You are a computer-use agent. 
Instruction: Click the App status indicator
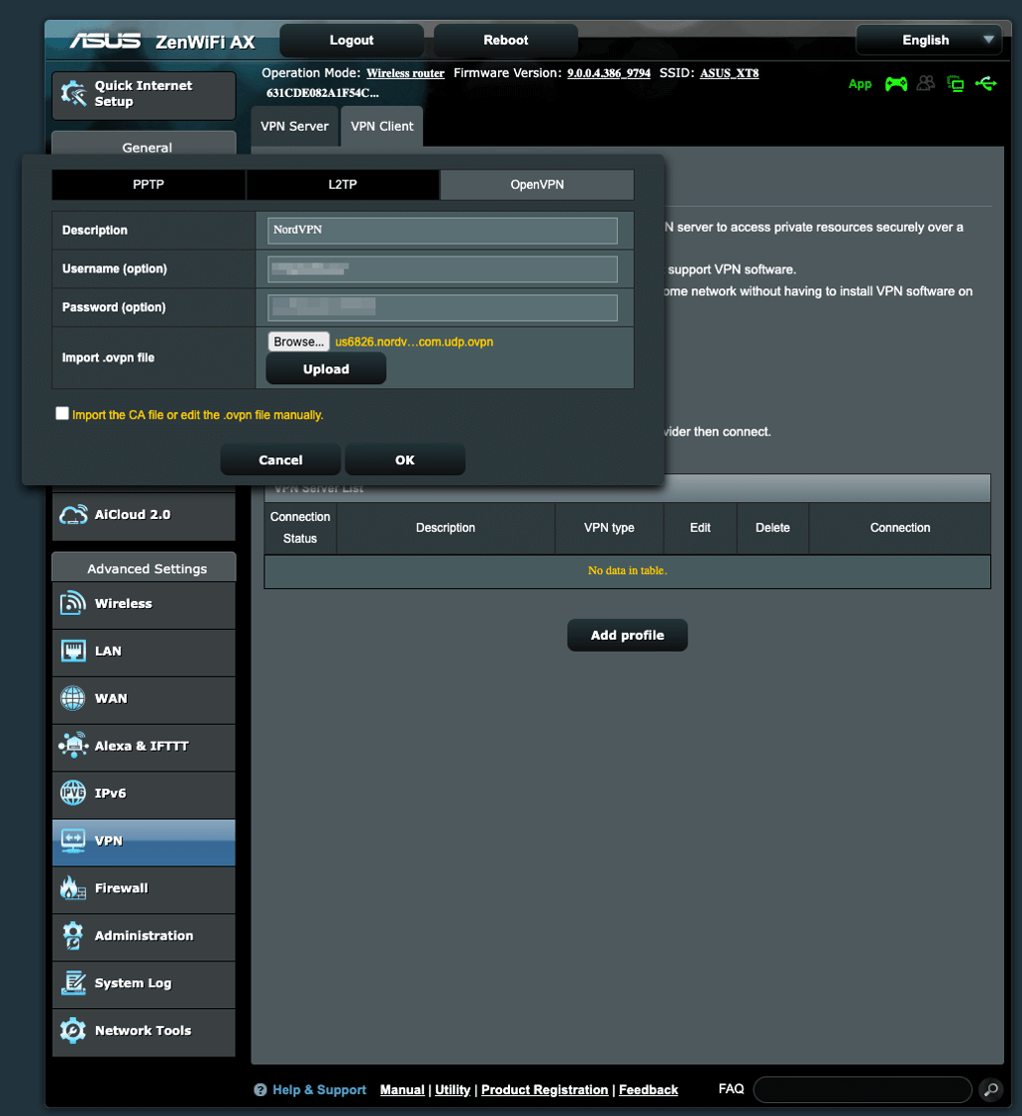click(x=859, y=84)
